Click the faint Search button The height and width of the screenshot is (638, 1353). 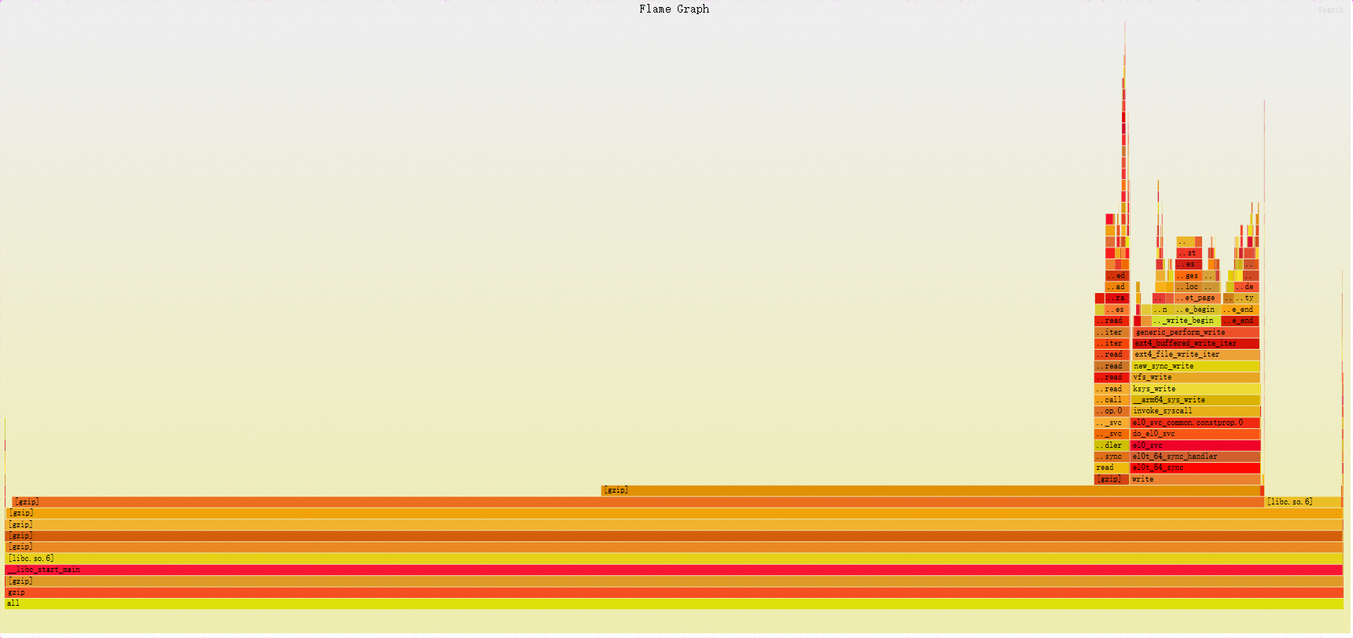pyautogui.click(x=1330, y=9)
